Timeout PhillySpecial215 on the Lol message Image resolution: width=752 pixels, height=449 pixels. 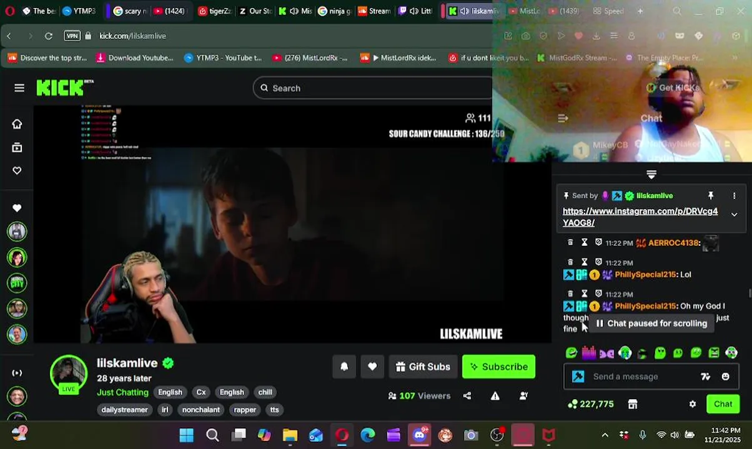point(584,263)
